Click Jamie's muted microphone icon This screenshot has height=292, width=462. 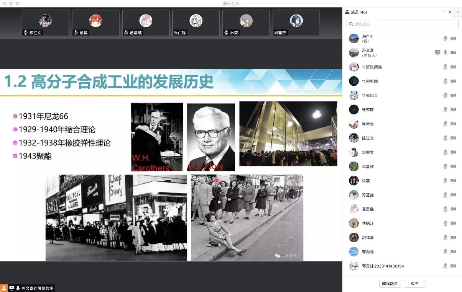pos(445,39)
